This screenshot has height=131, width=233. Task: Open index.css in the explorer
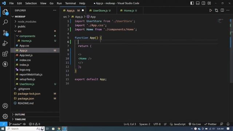point(35,60)
